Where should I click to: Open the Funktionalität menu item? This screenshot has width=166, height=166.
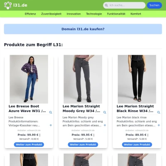coord(116,14)
